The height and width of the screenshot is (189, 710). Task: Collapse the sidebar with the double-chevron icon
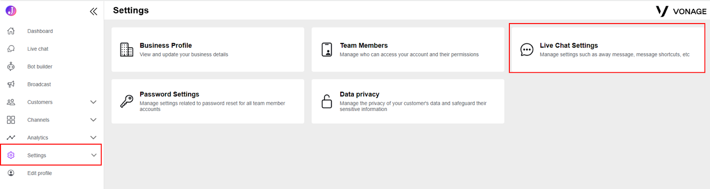(93, 12)
